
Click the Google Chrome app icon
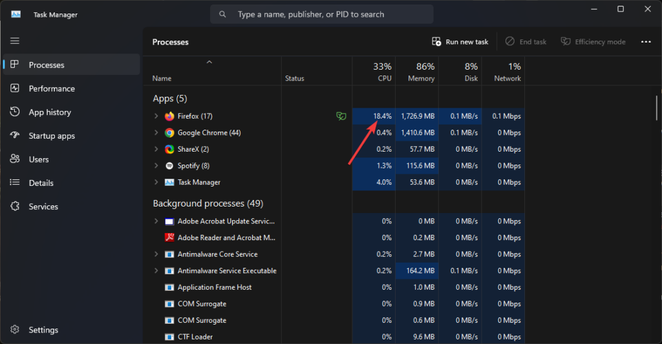[169, 133]
